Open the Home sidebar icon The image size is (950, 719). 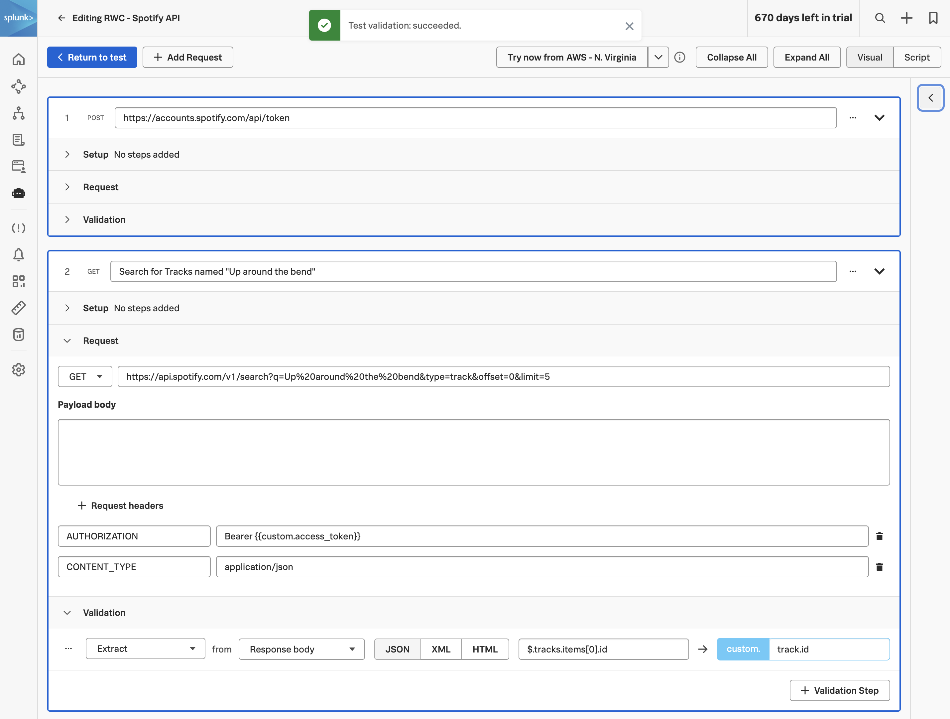(x=19, y=60)
